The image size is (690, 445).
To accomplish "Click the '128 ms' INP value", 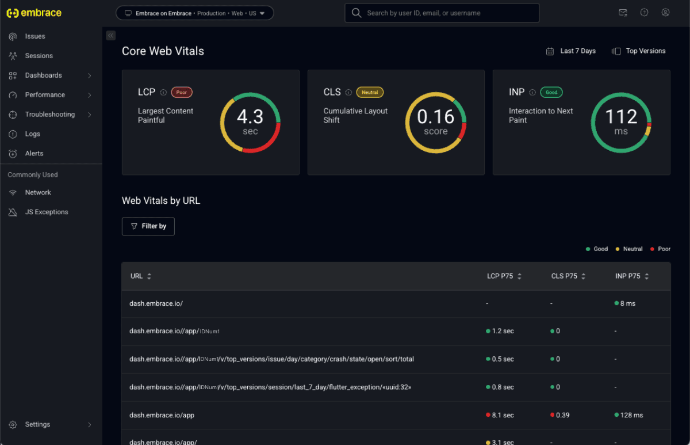I will [x=629, y=415].
